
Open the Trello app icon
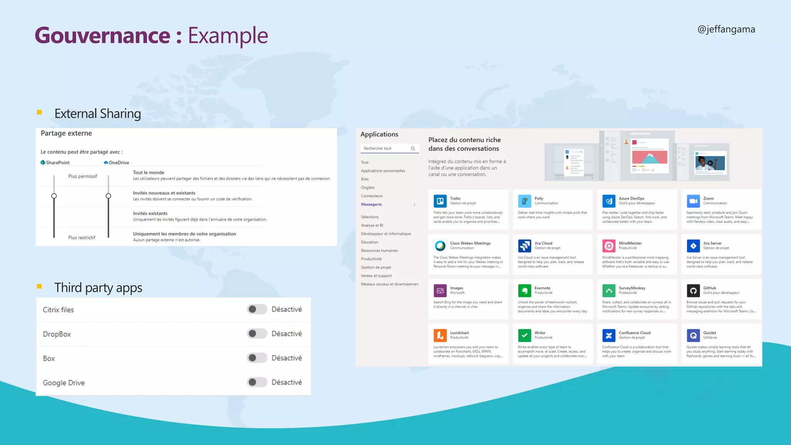coord(440,201)
